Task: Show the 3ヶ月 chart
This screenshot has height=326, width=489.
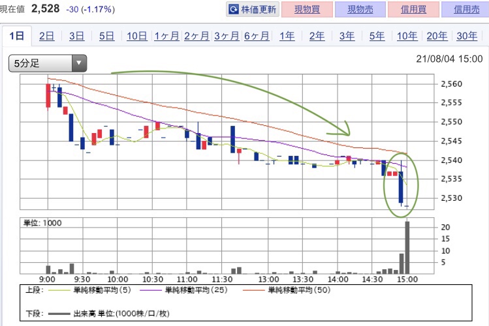Action: 227,36
